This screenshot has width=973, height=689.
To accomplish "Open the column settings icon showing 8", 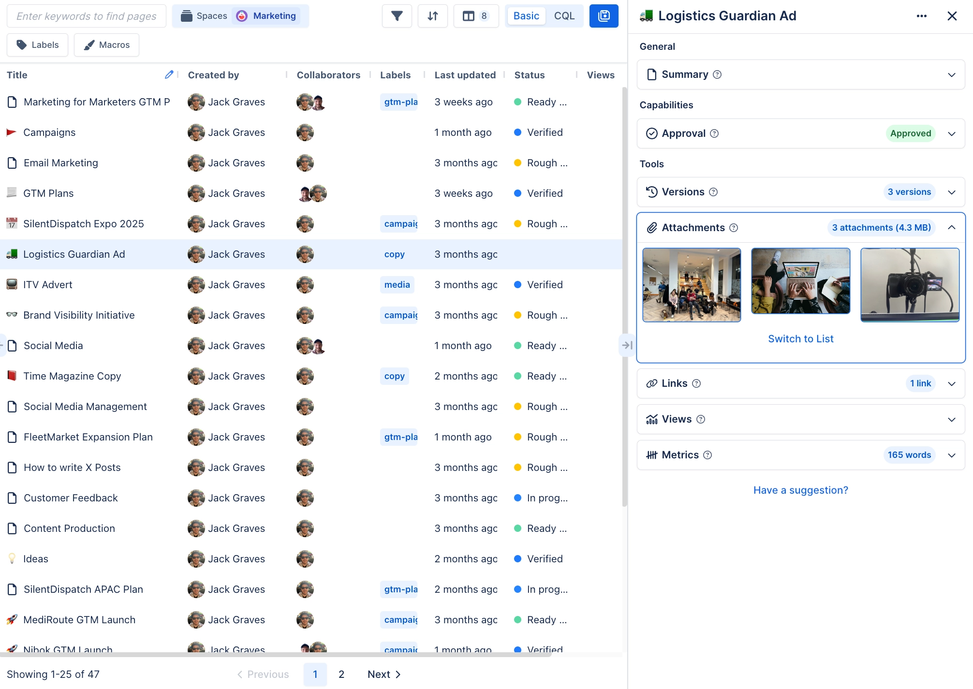I will click(x=475, y=15).
